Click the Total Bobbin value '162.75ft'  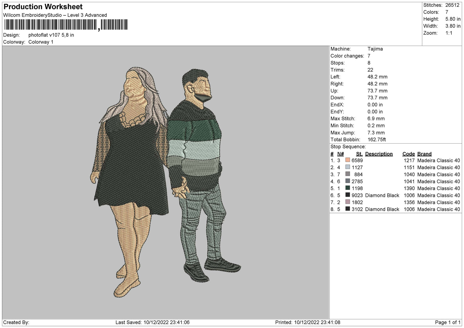[377, 140]
